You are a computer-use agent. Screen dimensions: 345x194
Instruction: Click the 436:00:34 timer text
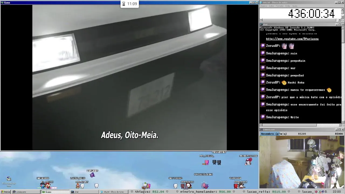tap(311, 14)
